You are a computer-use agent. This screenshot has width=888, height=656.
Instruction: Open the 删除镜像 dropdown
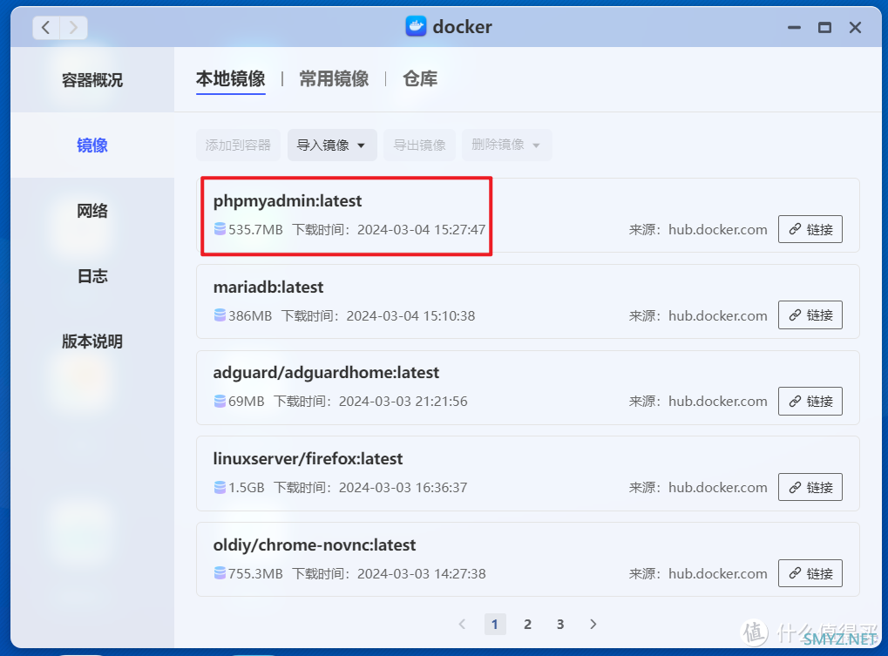pyautogui.click(x=506, y=145)
